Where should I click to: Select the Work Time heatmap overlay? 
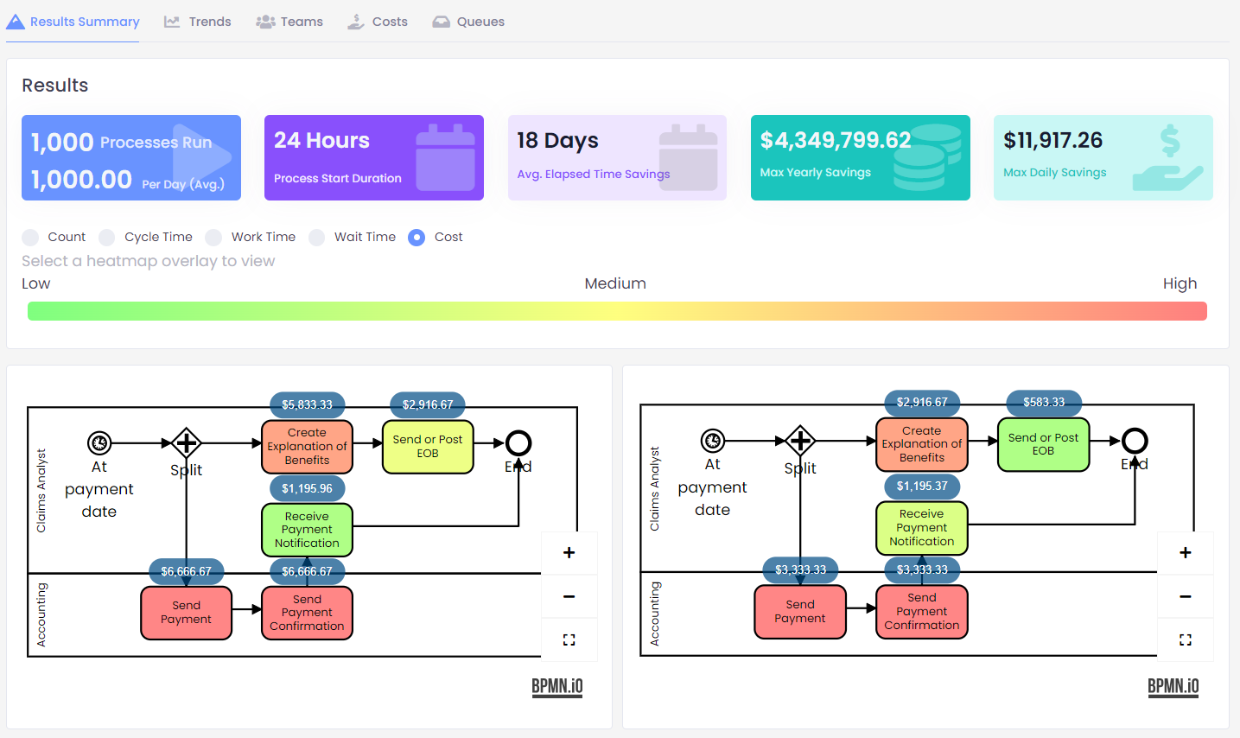point(212,237)
